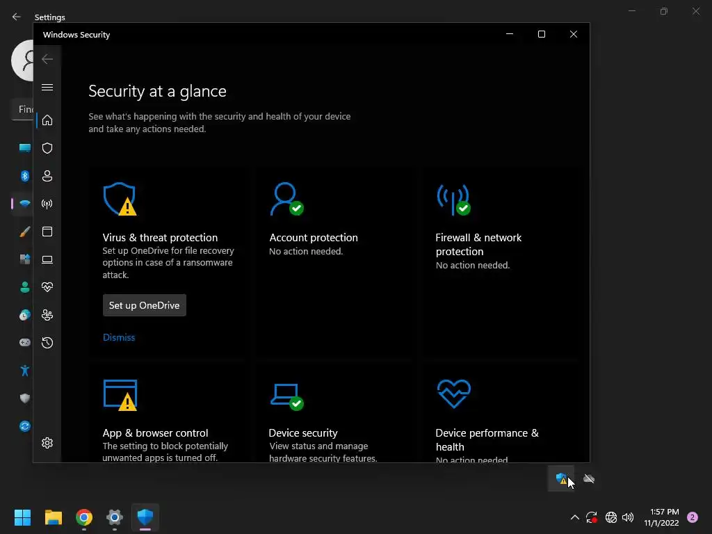Click Windows Security taskbar icon
Viewport: 712px width, 534px height.
(x=145, y=517)
